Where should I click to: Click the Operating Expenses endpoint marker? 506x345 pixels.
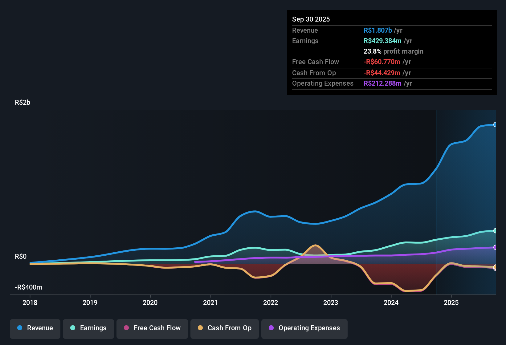point(496,247)
